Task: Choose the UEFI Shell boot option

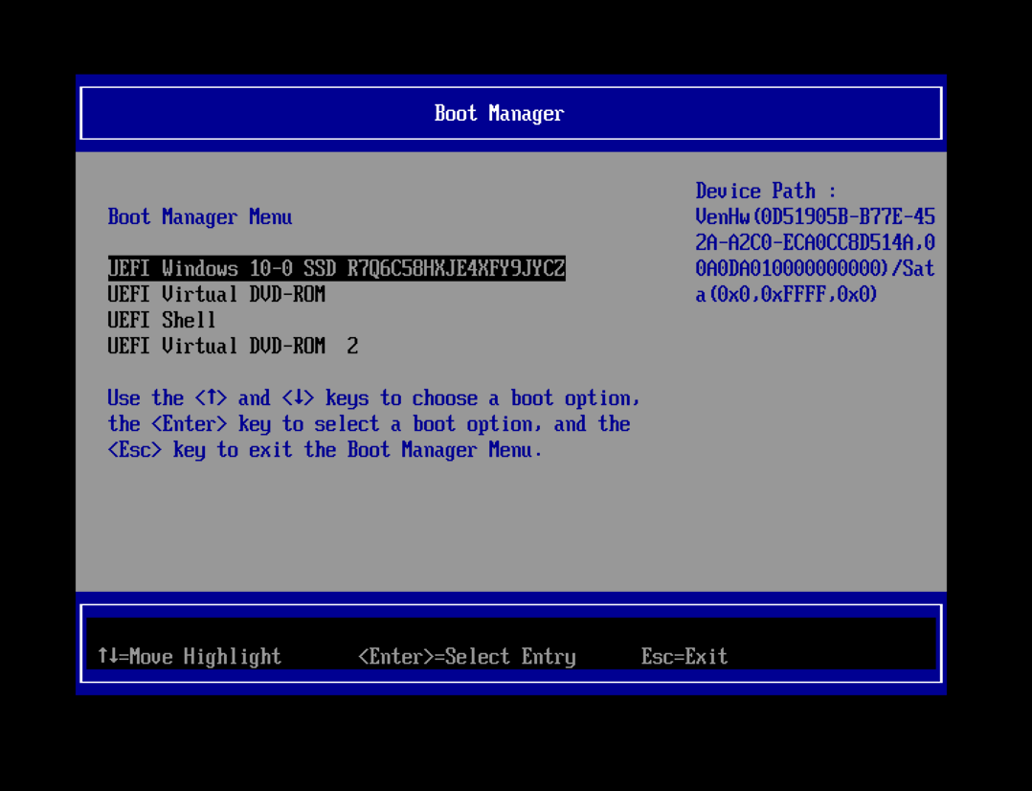Action: tap(162, 320)
